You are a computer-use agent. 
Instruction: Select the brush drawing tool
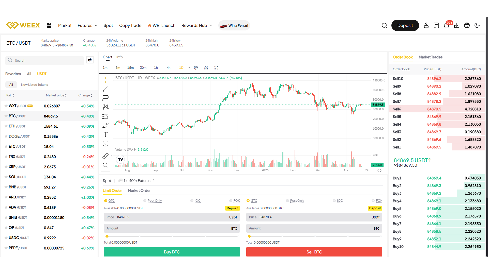[x=105, y=125]
